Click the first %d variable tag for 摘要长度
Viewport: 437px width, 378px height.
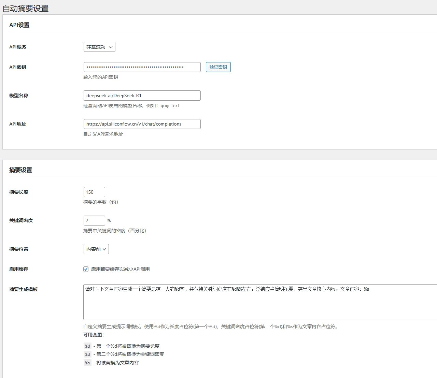pyautogui.click(x=87, y=346)
